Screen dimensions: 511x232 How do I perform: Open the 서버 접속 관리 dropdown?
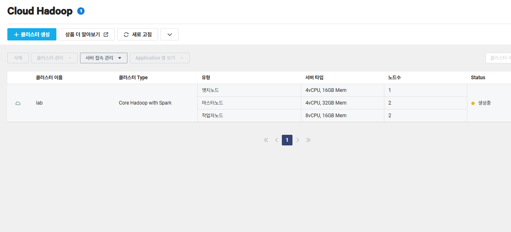tap(104, 58)
